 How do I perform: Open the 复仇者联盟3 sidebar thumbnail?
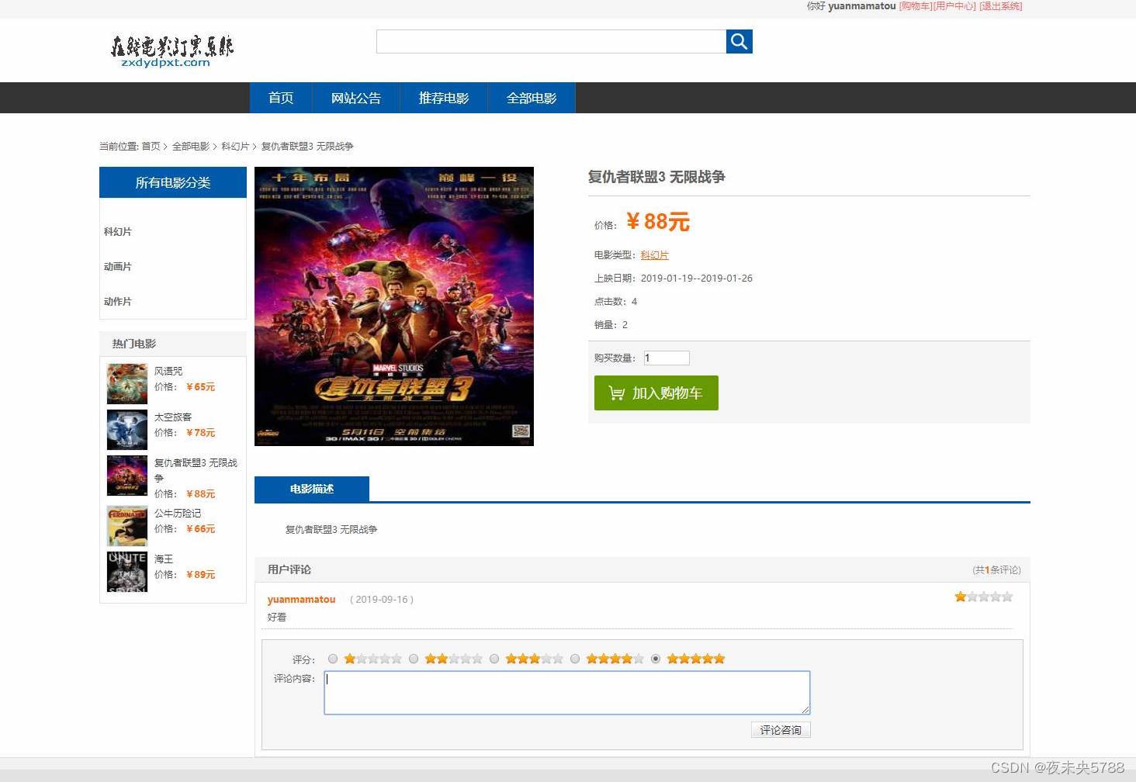click(x=127, y=476)
